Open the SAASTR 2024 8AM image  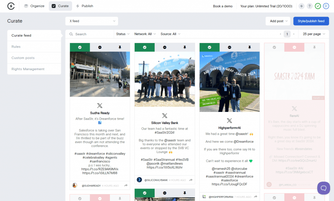(x=295, y=76)
